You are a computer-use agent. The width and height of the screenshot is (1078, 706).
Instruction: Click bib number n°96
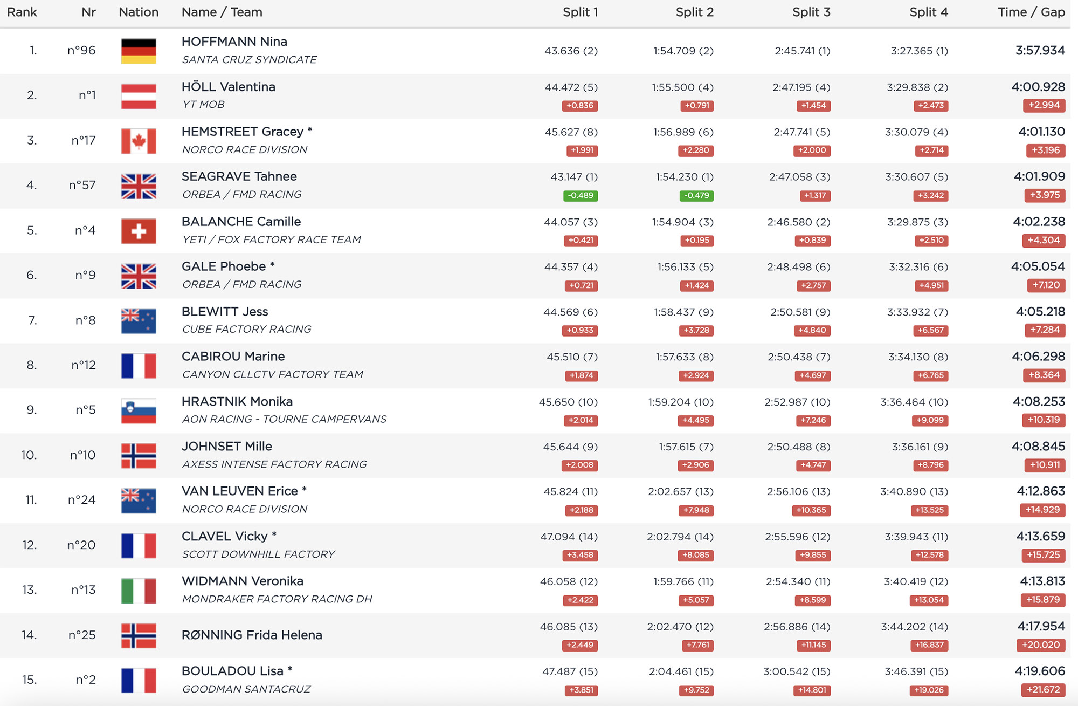pyautogui.click(x=81, y=51)
